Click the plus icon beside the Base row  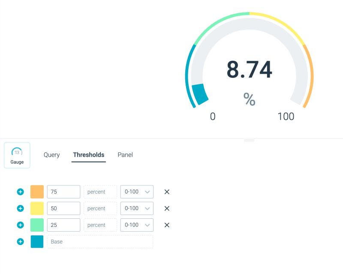point(20,241)
